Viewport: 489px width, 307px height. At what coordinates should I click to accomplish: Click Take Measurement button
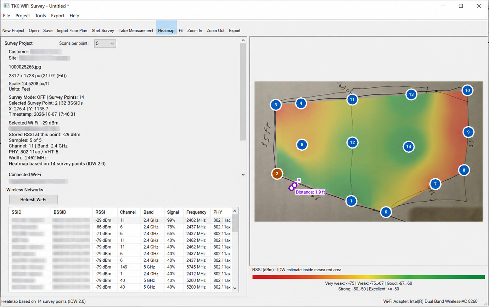point(136,30)
